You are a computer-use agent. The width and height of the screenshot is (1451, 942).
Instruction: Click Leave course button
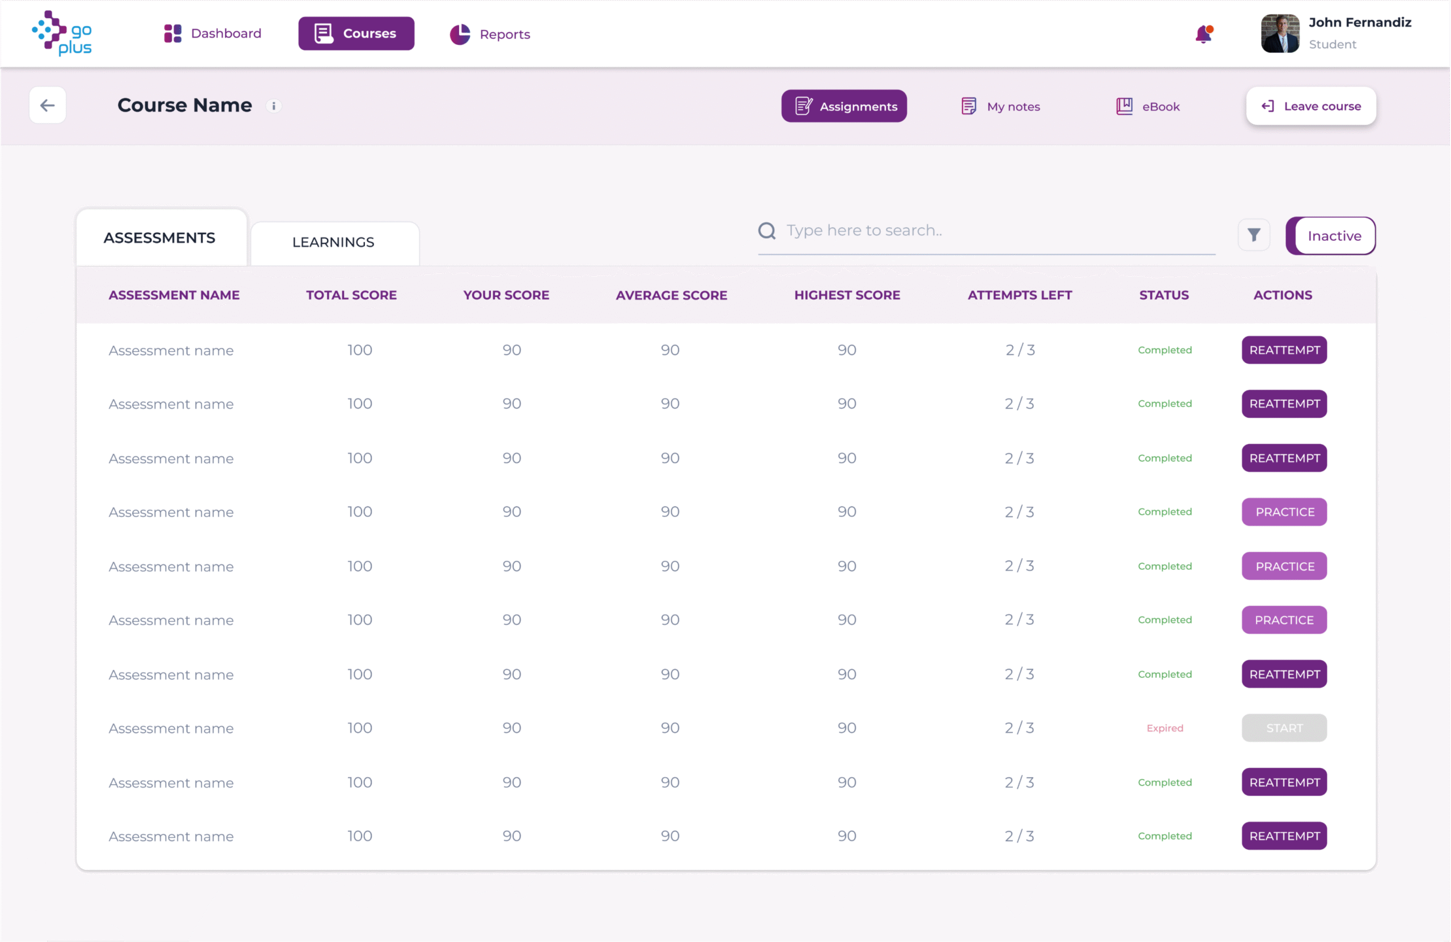pos(1311,106)
